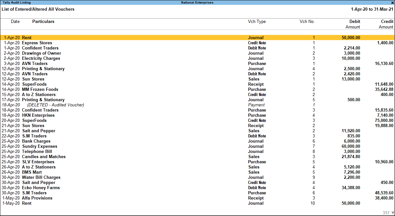Click the Credit Amount column header
395x216 pixels.
coord(386,24)
